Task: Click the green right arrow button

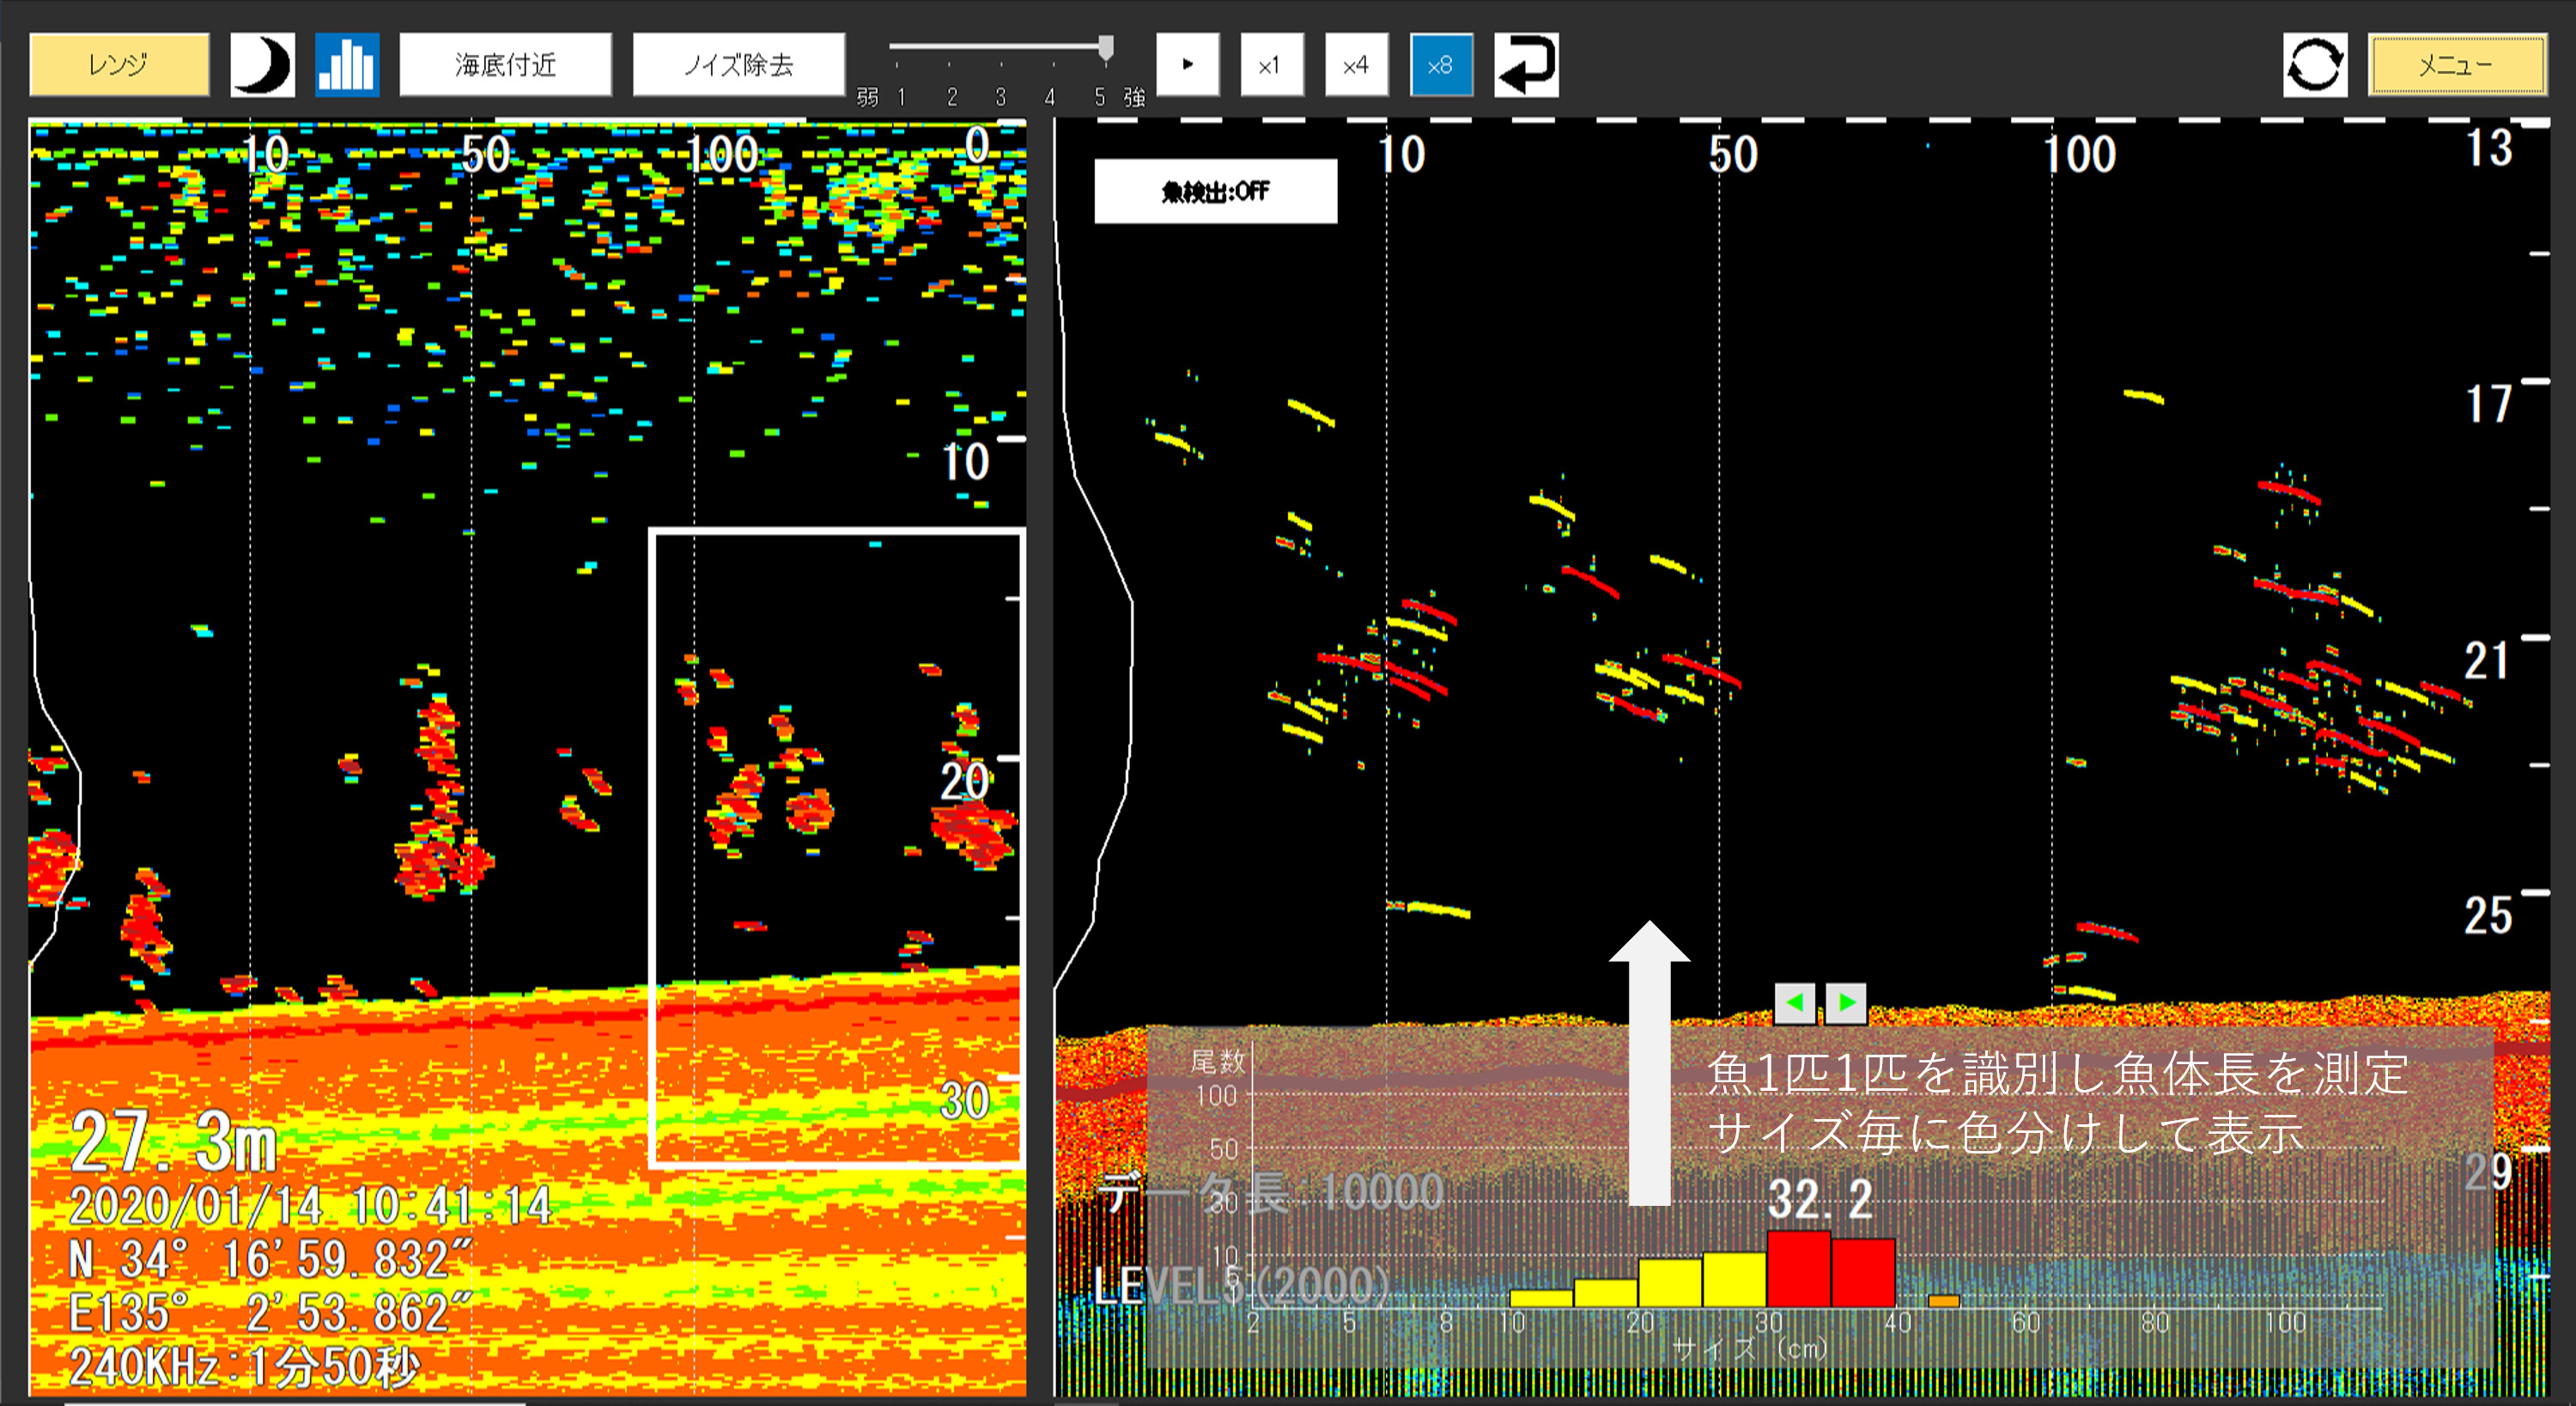Action: pyautogui.click(x=1846, y=1002)
